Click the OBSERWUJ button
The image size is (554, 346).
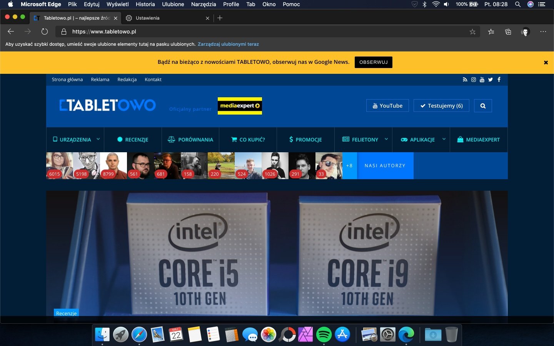(374, 62)
